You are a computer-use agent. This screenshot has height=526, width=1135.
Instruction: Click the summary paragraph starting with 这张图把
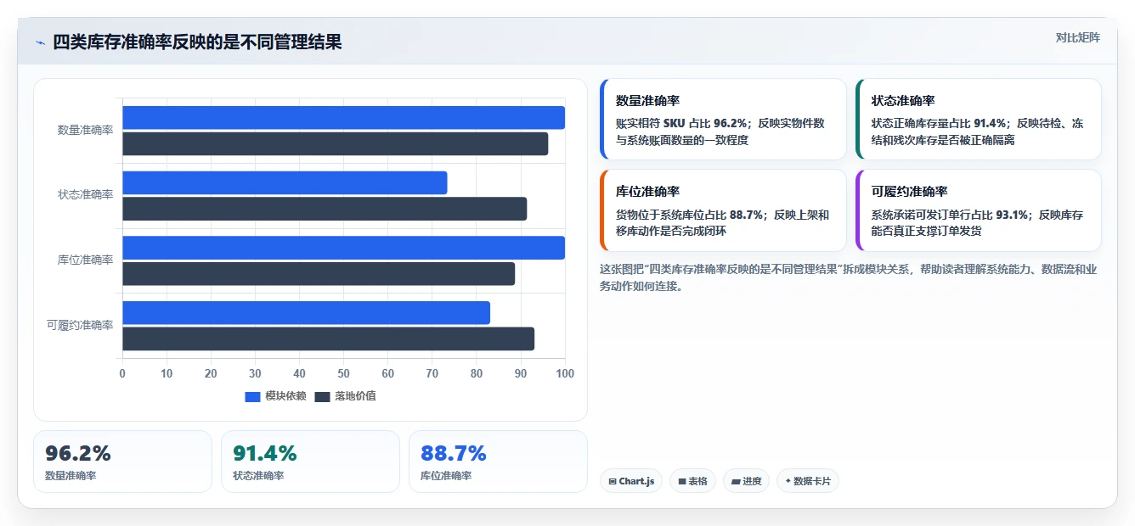coord(850,277)
